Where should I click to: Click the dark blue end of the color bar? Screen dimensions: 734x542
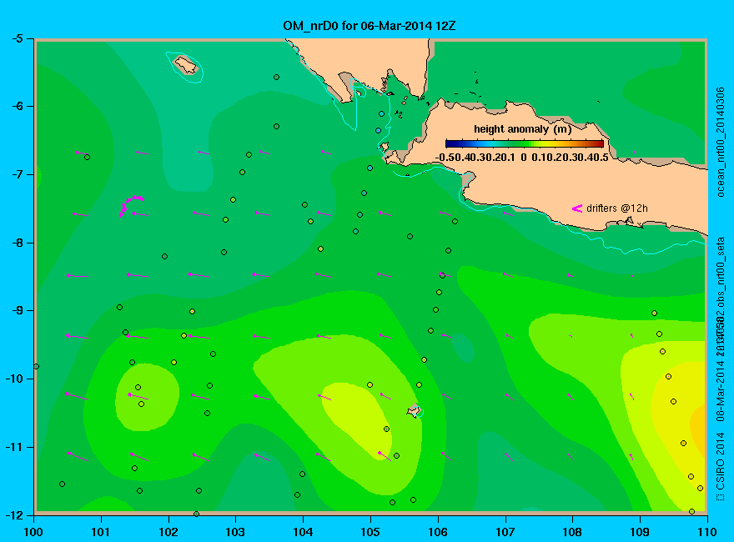tap(450, 143)
